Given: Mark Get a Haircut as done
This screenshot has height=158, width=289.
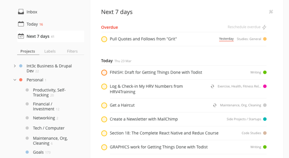Looking at the screenshot, I should coord(104,105).
